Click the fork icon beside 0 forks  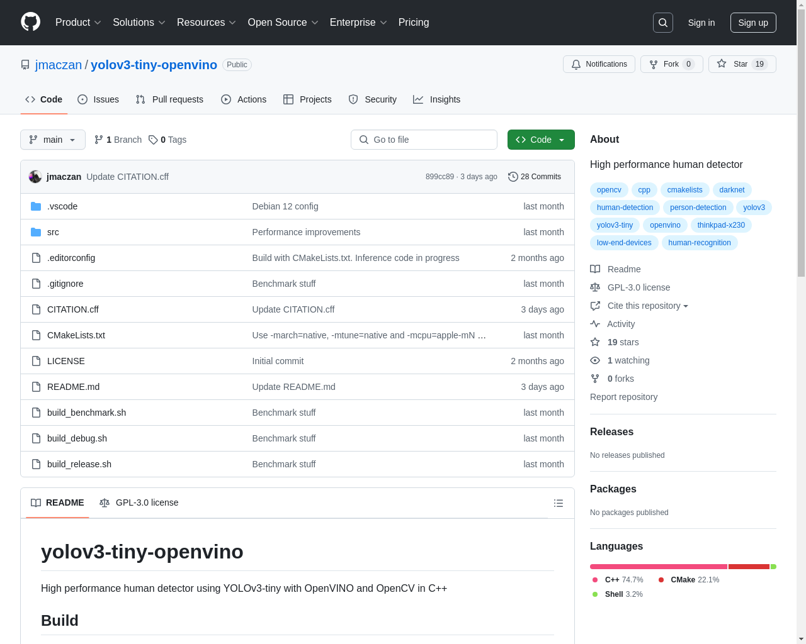pyautogui.click(x=595, y=379)
